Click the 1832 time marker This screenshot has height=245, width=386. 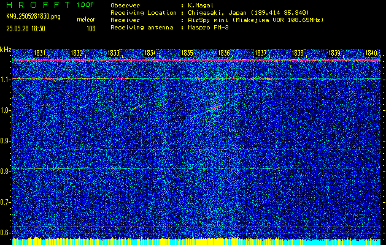(x=77, y=53)
